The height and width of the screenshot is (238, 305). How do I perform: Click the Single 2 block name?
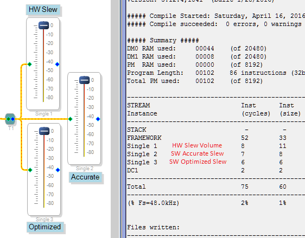(85, 169)
